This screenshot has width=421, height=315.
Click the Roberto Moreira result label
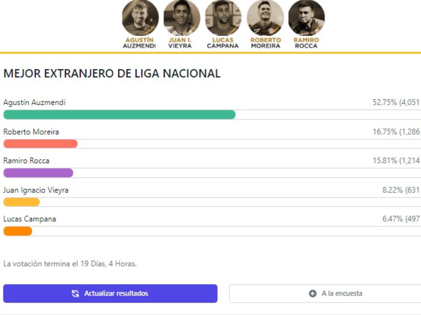31,132
